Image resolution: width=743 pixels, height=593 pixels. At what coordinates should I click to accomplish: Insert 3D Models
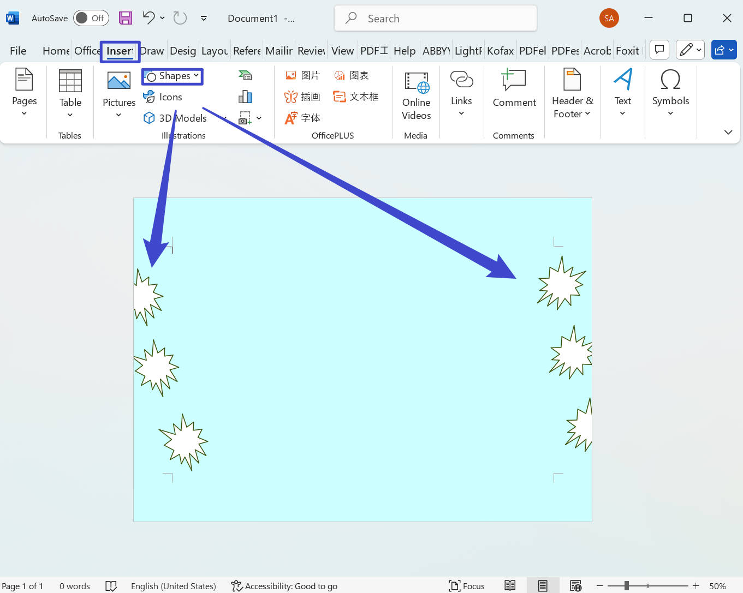[175, 118]
